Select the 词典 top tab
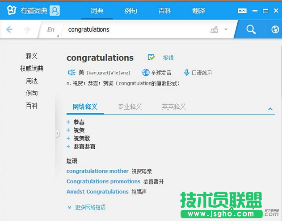 (97, 11)
